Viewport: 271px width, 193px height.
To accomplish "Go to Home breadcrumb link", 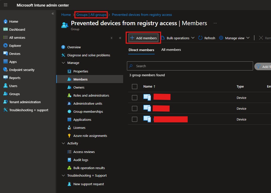I will coord(66,15).
